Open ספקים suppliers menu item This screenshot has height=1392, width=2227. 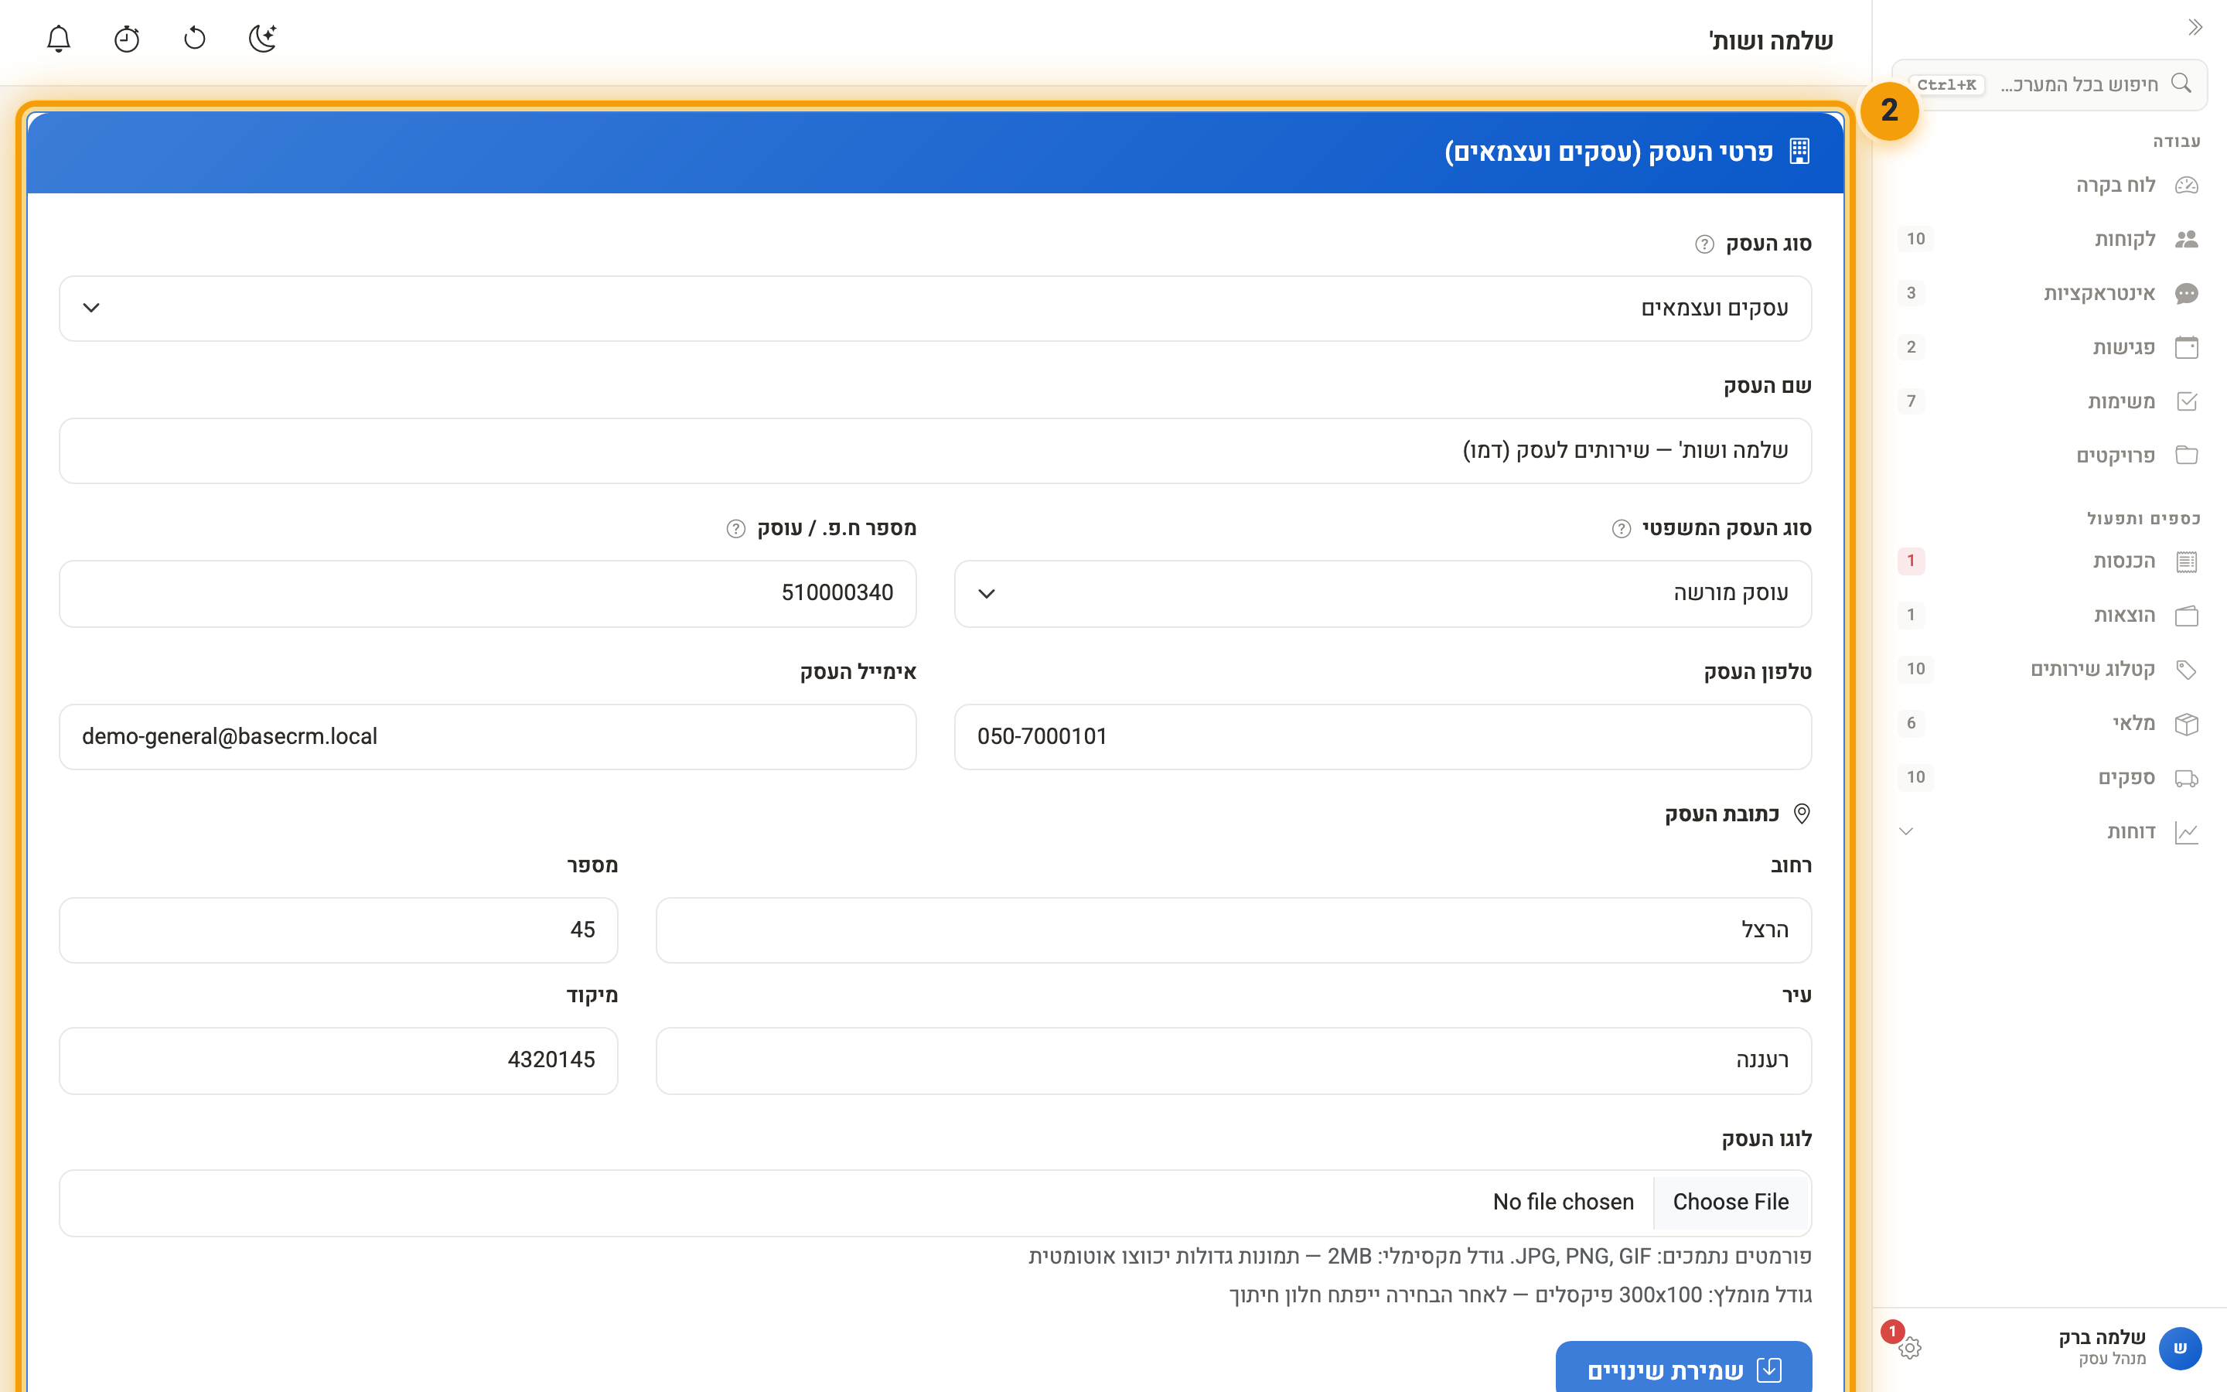pos(2048,777)
